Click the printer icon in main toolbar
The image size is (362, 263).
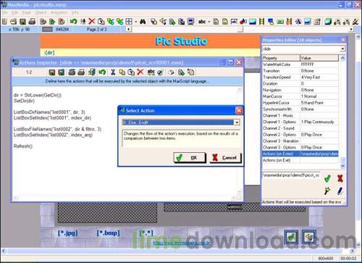tap(32, 22)
